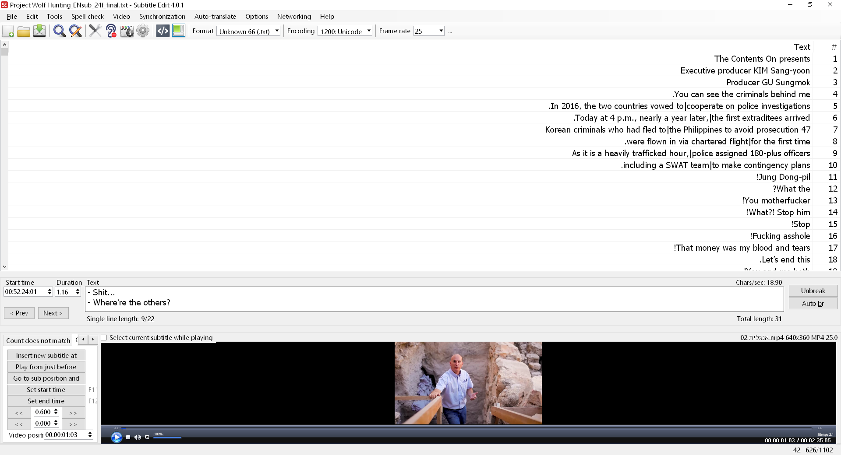Open the Synchronization menu
This screenshot has height=455, width=841.
coord(162,16)
